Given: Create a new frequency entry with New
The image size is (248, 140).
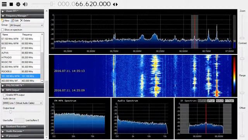Looking at the screenshot, I should 5,21.
